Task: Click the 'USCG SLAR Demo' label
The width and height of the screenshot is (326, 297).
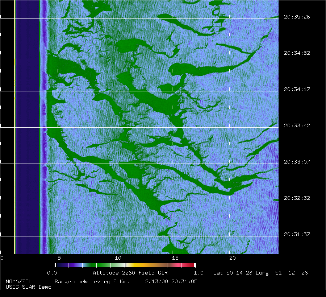Action: pos(29,287)
